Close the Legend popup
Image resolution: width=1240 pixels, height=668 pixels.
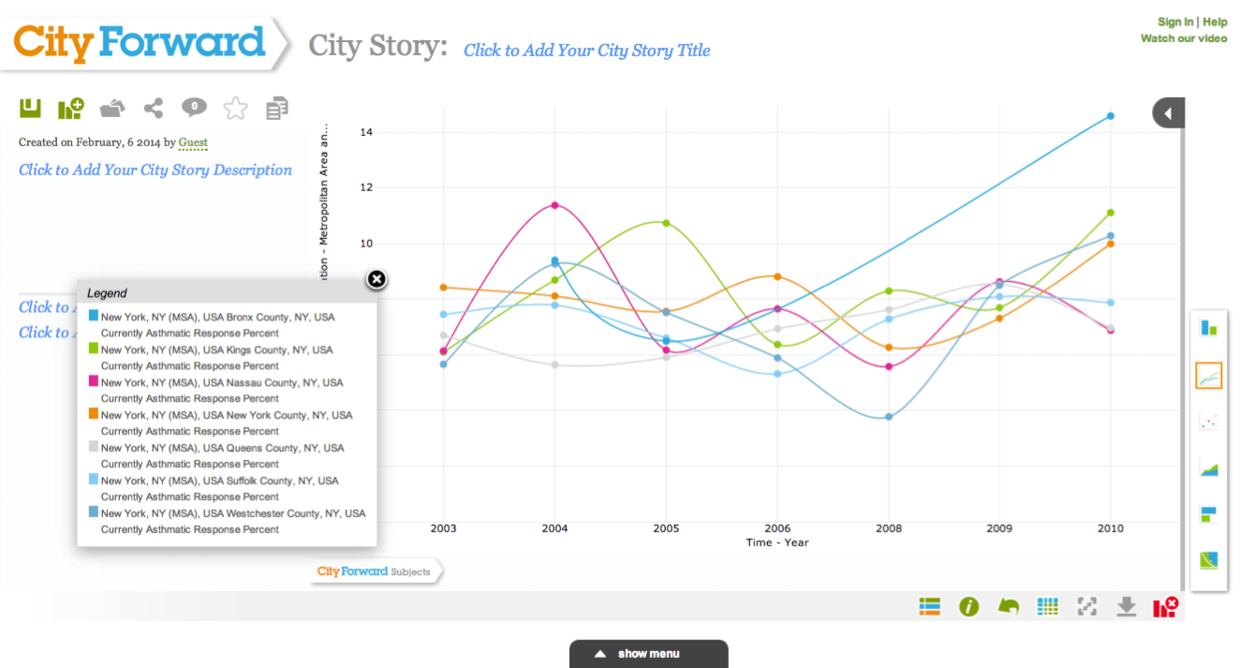coord(376,279)
